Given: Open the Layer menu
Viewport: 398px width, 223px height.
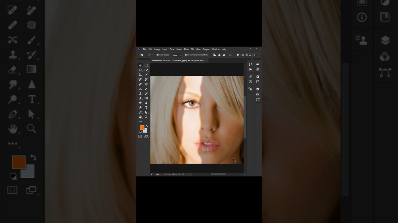Looking at the screenshot, I should 165,49.
